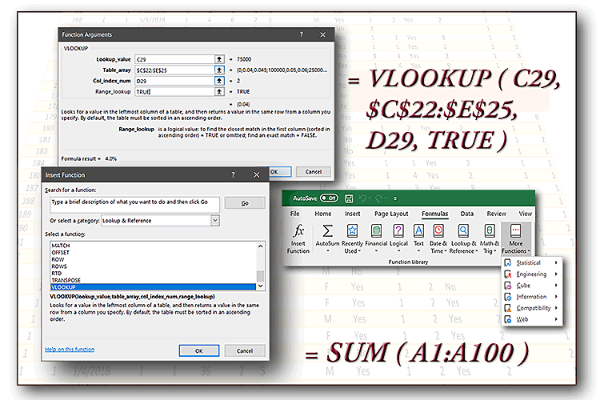The width and height of the screenshot is (600, 400).
Task: Click Cancel in Insert Function dialog
Action: [245, 350]
